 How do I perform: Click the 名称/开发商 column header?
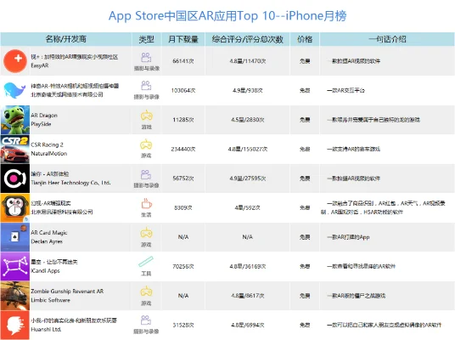click(x=66, y=39)
